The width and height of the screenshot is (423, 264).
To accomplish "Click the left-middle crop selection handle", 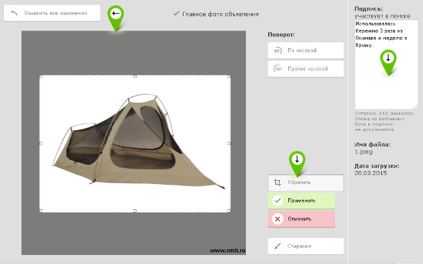I will 40,143.
